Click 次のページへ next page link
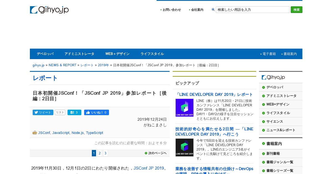The width and height of the screenshot is (332, 174). coord(155,153)
